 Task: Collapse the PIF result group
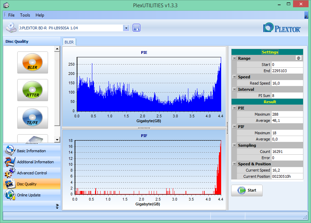234,126
